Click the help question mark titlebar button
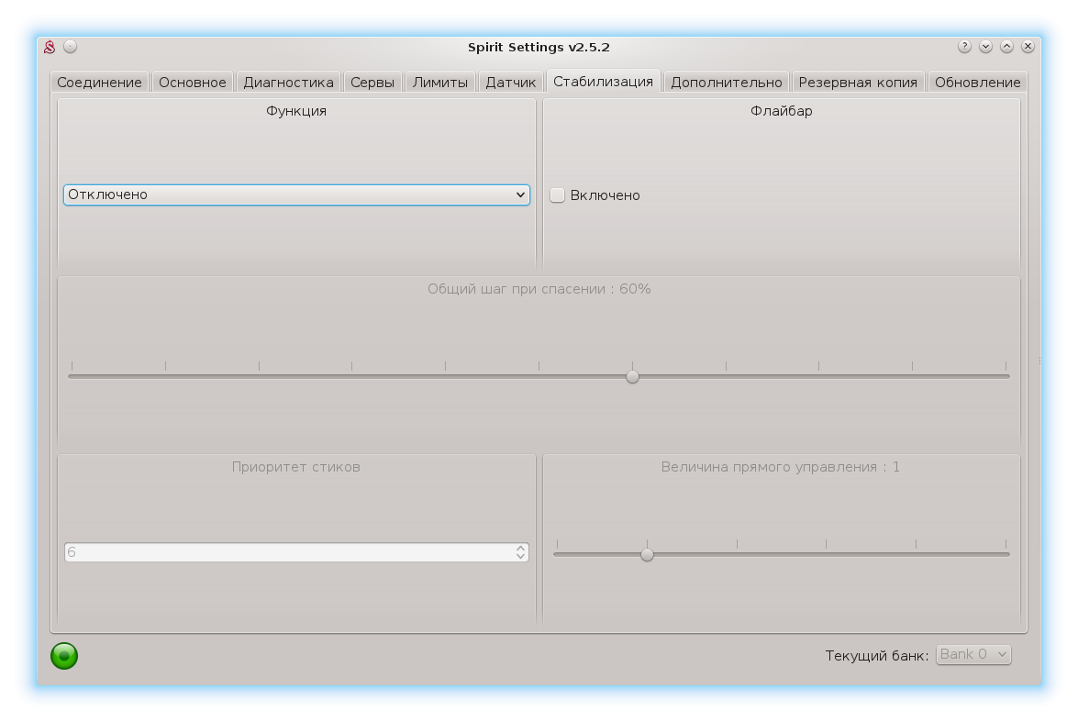 click(x=964, y=47)
